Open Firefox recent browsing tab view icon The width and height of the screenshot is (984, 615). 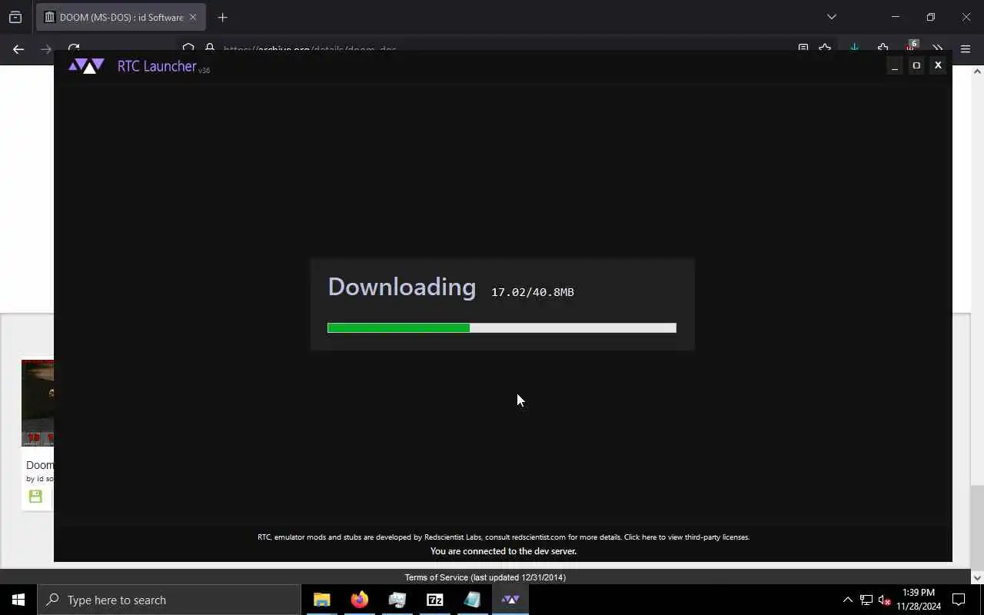tap(15, 17)
